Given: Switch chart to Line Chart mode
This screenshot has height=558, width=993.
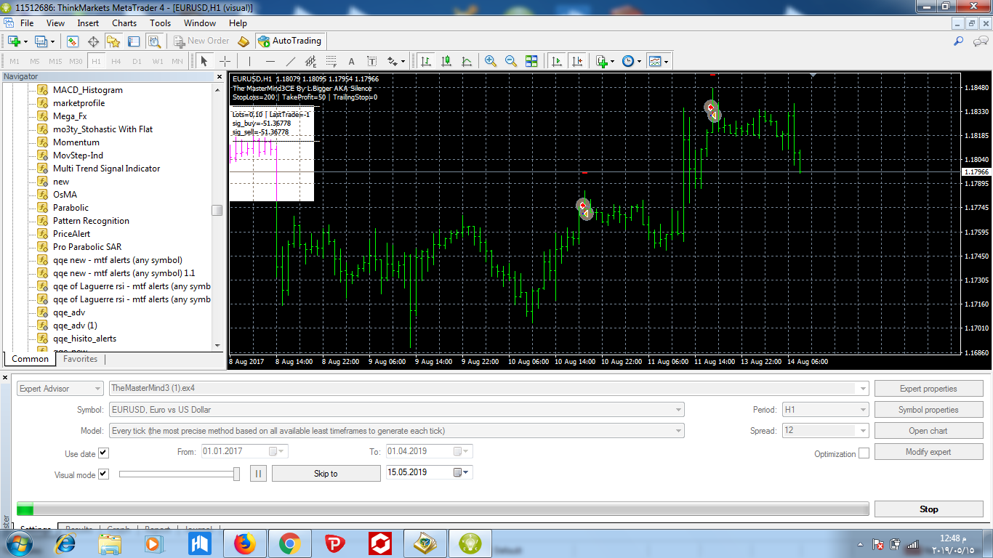Looking at the screenshot, I should [466, 61].
